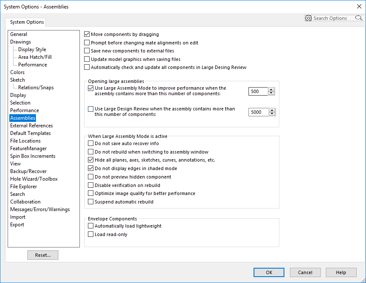366x283 pixels.
Task: Click the Help button
Action: [x=341, y=272]
